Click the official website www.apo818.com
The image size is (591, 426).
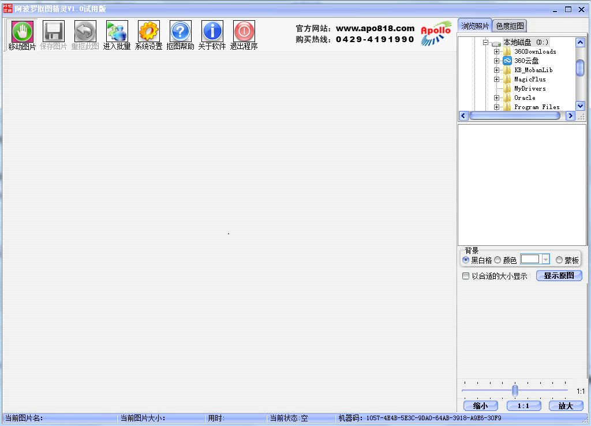pos(375,28)
